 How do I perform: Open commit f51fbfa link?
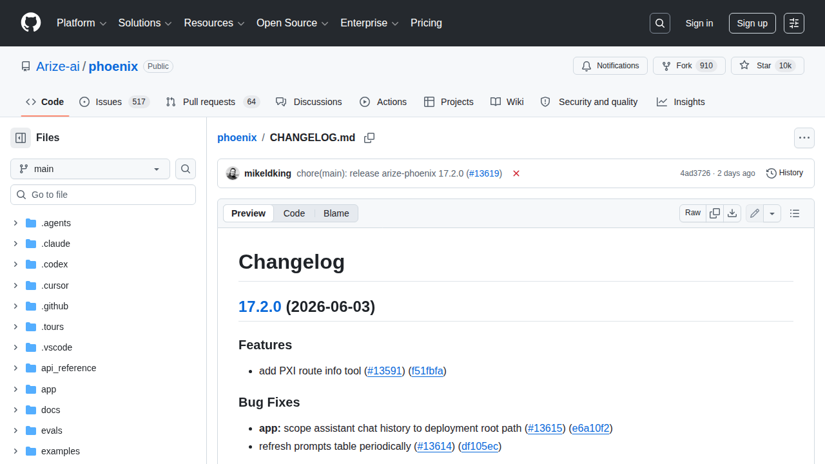point(427,371)
